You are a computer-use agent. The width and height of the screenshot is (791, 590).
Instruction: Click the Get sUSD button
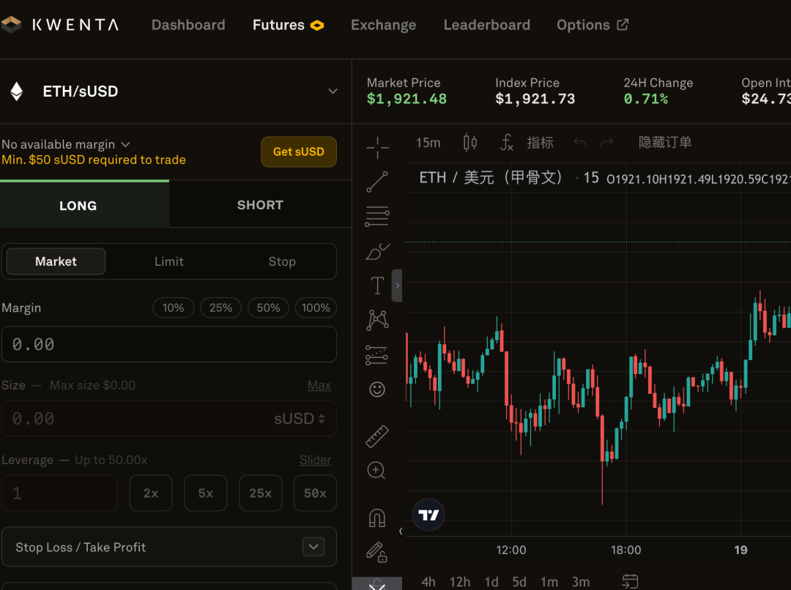click(298, 152)
